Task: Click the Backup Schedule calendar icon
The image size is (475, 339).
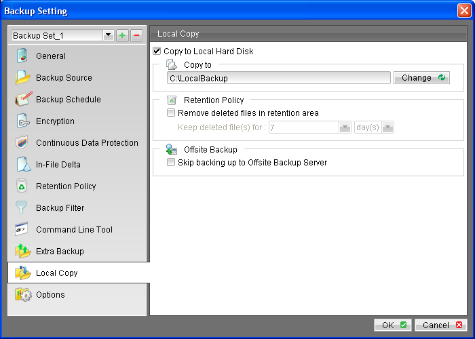Action: pos(23,100)
